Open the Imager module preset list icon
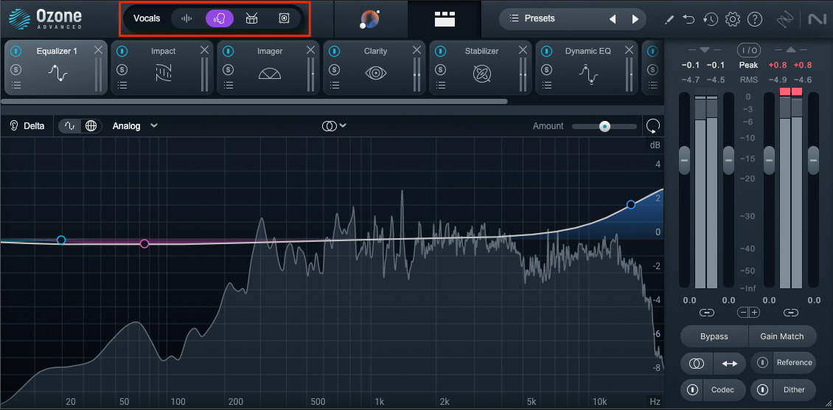 tap(229, 86)
